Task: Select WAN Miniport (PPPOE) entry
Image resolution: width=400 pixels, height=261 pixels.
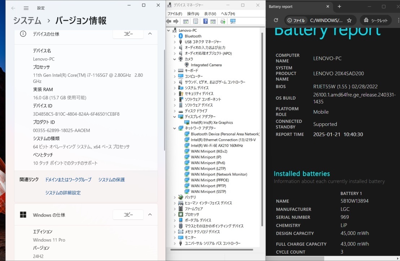Action: (210, 180)
